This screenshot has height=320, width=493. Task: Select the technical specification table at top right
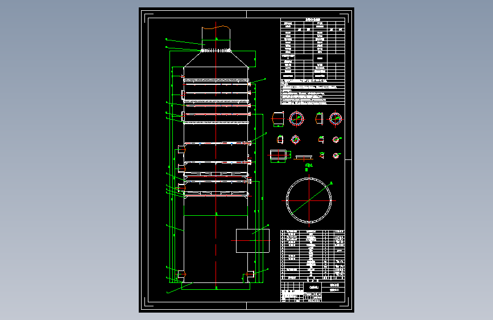coord(313,61)
